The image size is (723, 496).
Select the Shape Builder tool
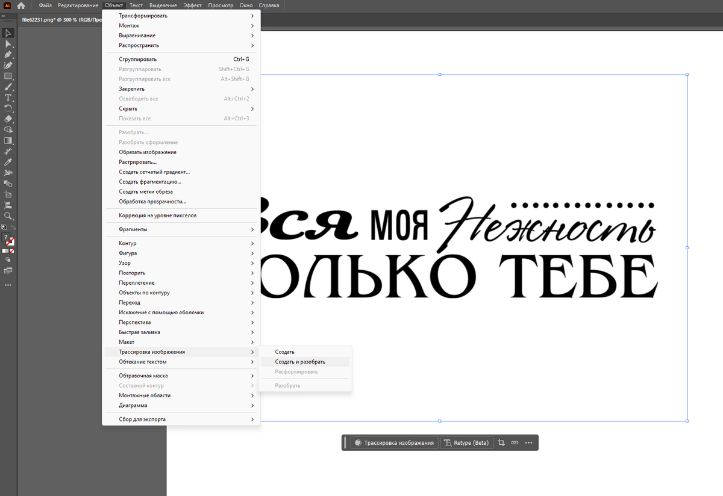coord(8,130)
